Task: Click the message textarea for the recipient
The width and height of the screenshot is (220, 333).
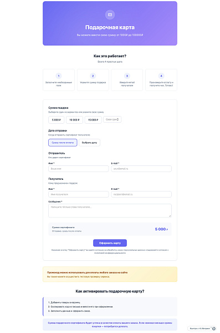Action: coord(110,211)
